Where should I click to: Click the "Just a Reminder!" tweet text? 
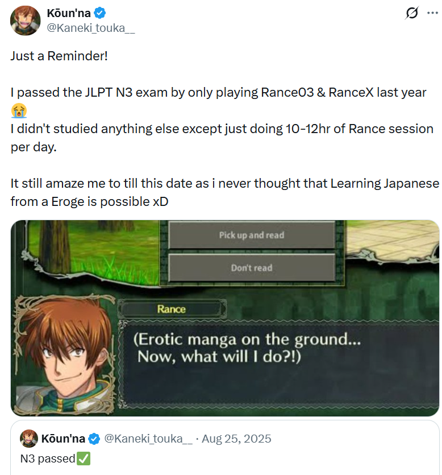coord(59,56)
